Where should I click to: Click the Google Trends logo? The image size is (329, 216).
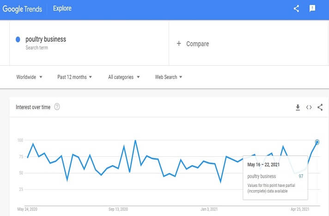point(23,9)
